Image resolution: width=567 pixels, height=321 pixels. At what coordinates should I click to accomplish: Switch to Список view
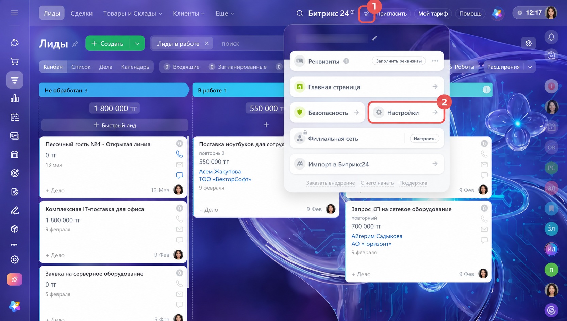[x=81, y=67]
